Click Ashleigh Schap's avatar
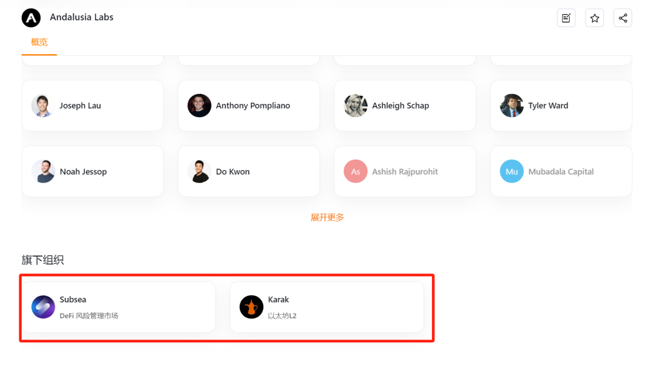 (355, 106)
